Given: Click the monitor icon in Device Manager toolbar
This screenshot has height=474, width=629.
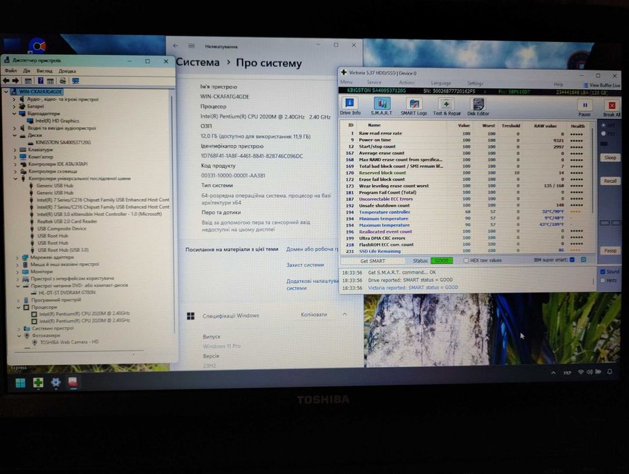Looking at the screenshot, I should coord(75,81).
